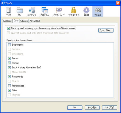The height and width of the screenshot is (113, 121).
Task: Open the セキュリティ (Security) padlock pane
Action: 74,12
